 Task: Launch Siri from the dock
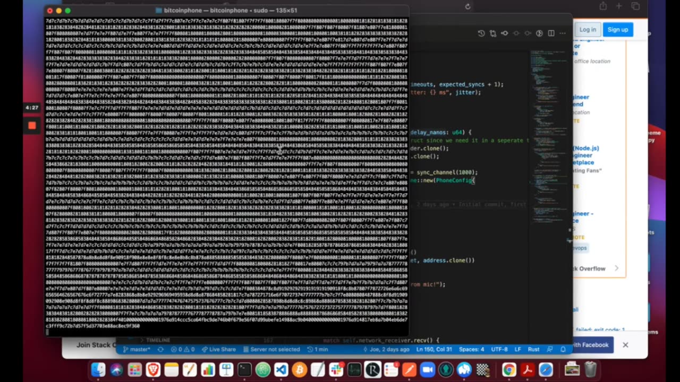point(116,369)
